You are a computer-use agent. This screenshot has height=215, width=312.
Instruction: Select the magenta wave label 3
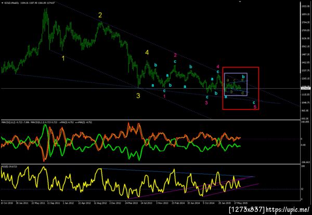(x=206, y=103)
